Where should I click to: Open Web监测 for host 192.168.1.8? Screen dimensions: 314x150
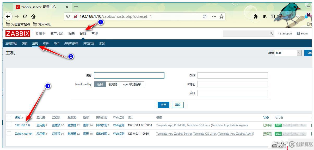tap(119, 125)
